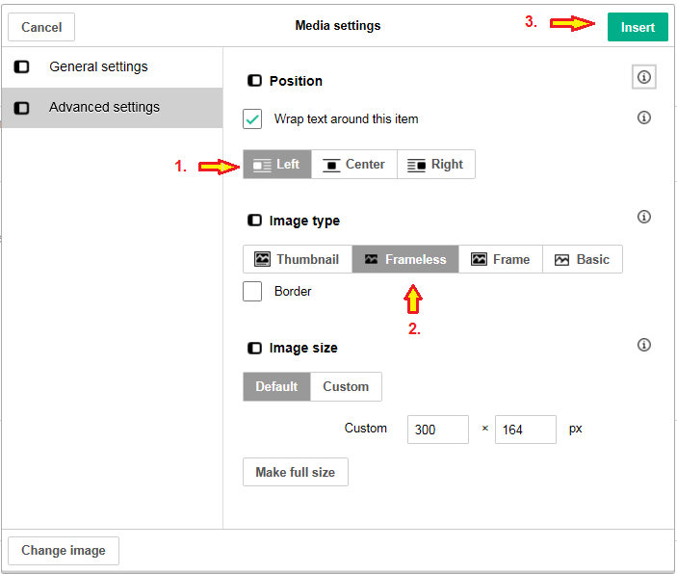The height and width of the screenshot is (574, 677).
Task: Select Center alignment position
Action: 353,165
